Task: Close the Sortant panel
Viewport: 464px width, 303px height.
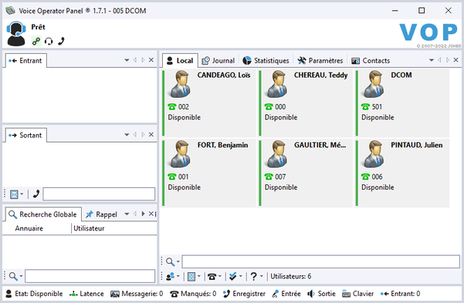Action: tap(151, 134)
